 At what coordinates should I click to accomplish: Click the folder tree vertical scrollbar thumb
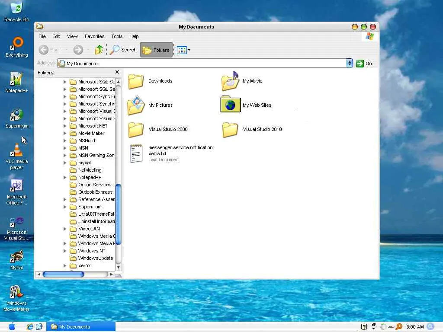click(119, 214)
